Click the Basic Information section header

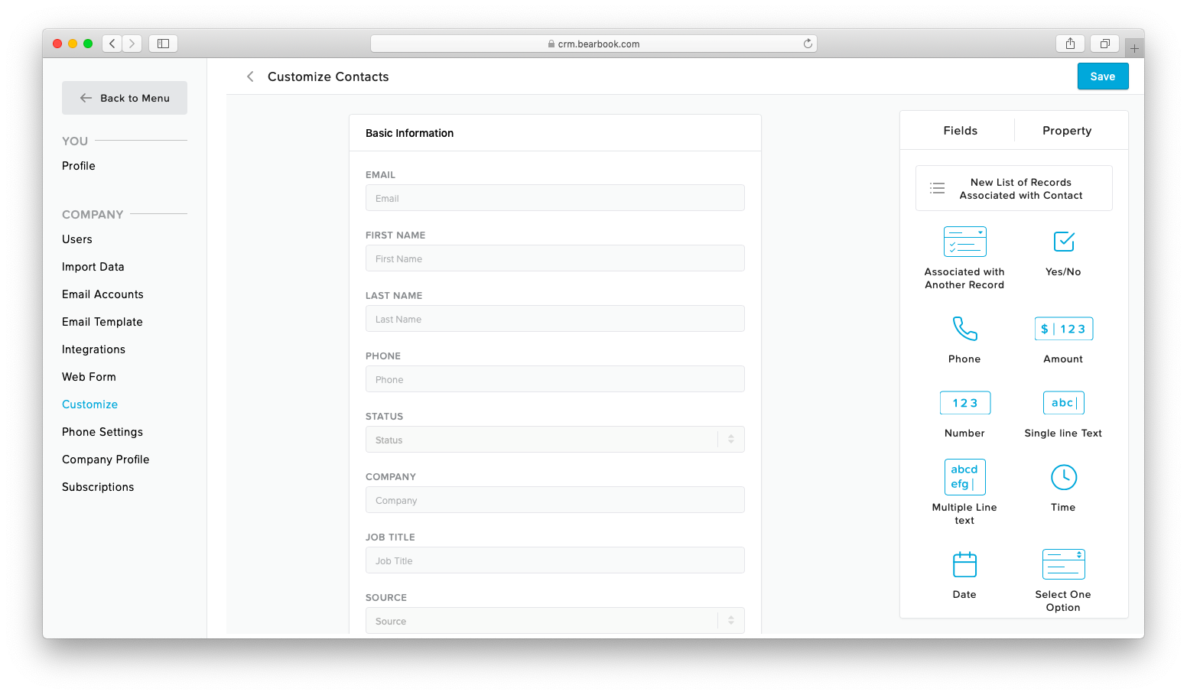[x=410, y=133]
